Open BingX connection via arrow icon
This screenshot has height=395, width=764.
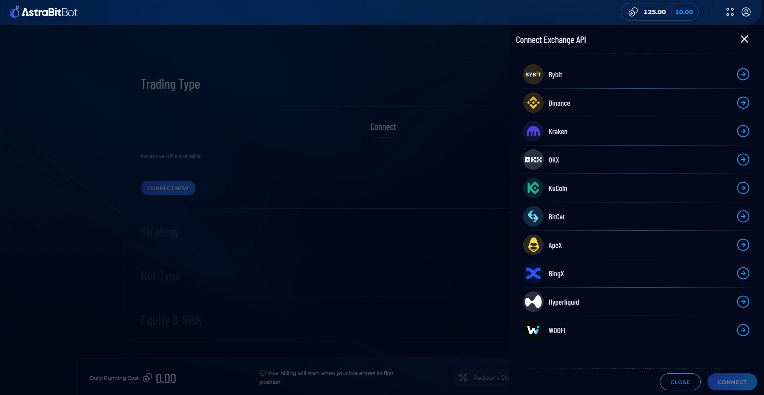click(x=743, y=273)
